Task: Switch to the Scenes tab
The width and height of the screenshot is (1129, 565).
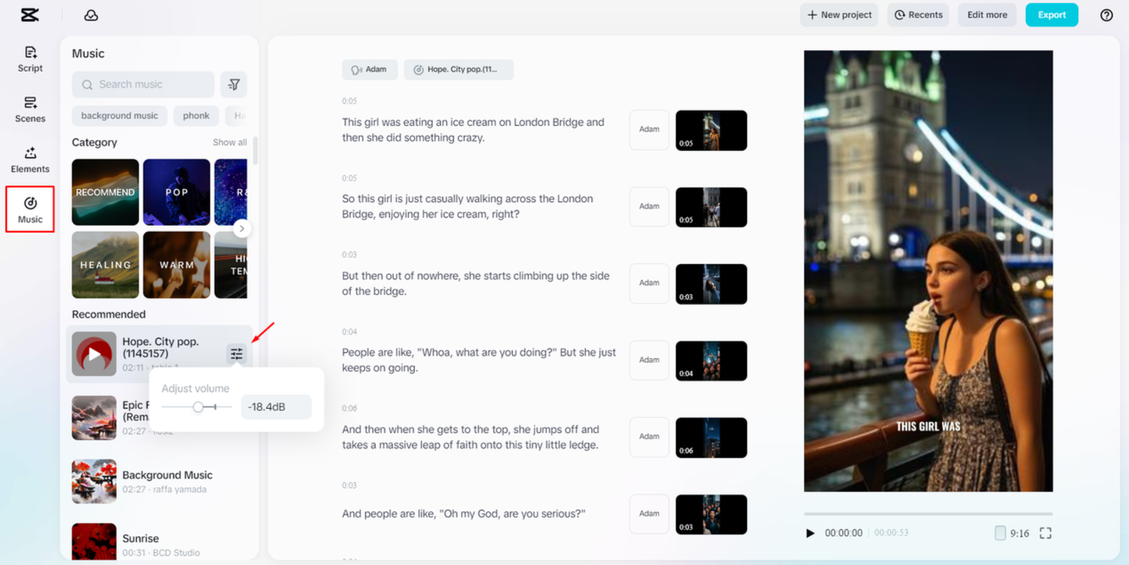Action: coord(30,109)
